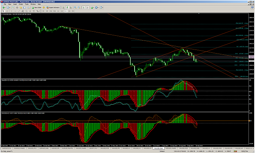Open the Templates dropdown
255x153 pixels.
[x=101, y=7]
